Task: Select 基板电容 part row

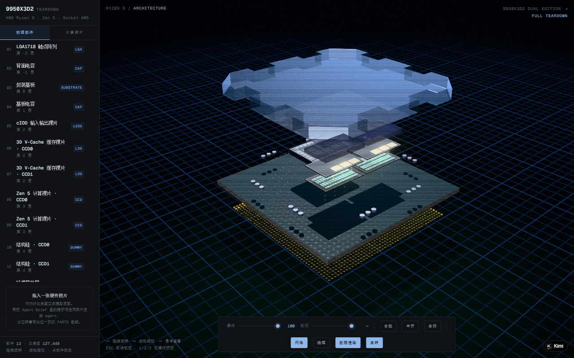Action: coord(50,107)
